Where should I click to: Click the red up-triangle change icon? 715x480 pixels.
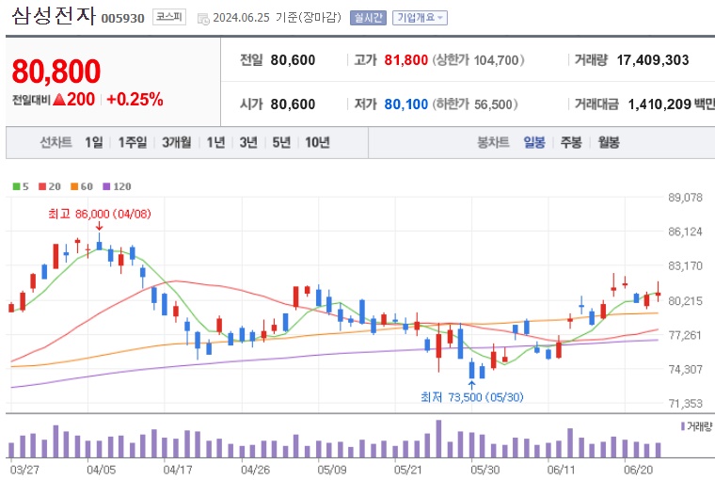[59, 99]
